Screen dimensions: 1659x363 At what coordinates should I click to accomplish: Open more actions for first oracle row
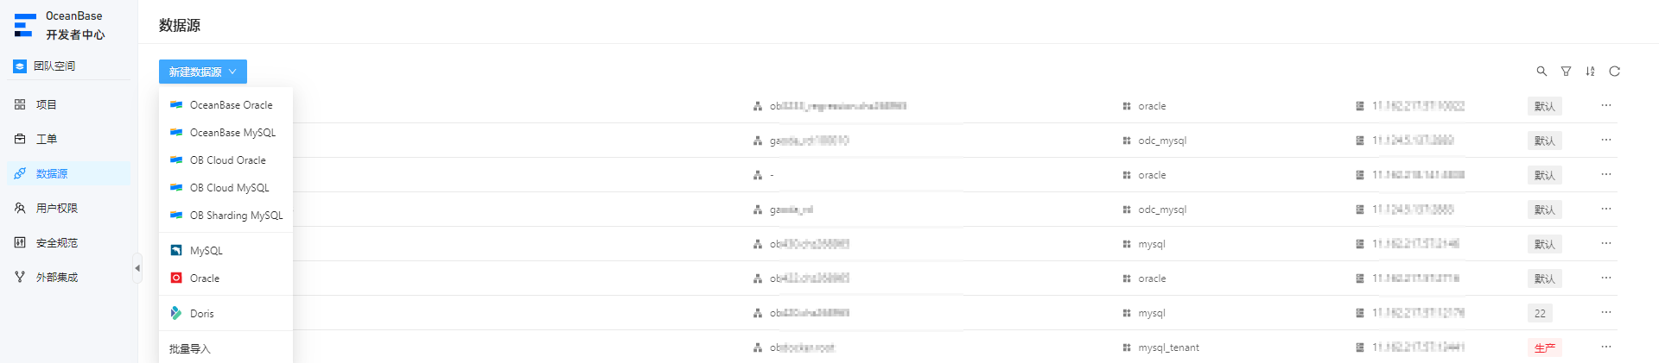point(1605,105)
